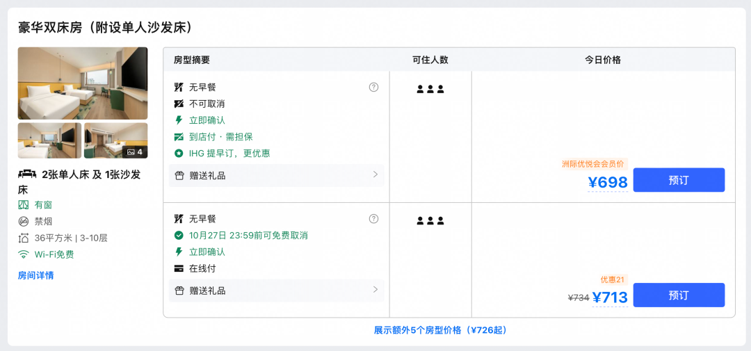Click the window icon next to 有窗

pos(24,205)
